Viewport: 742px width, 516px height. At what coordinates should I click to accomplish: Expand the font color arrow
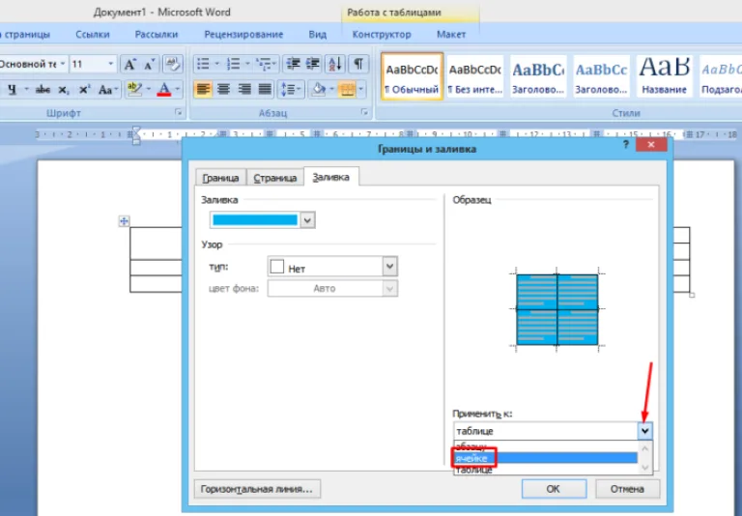(178, 89)
